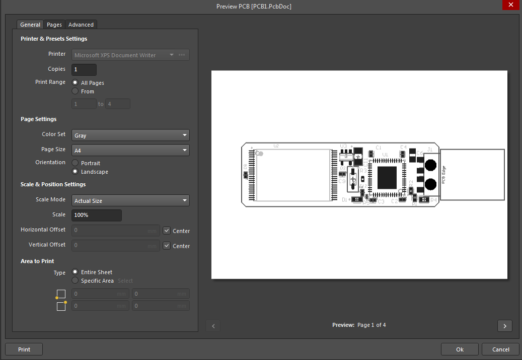Select the Portrait orientation radio button
The height and width of the screenshot is (360, 522).
coord(76,163)
